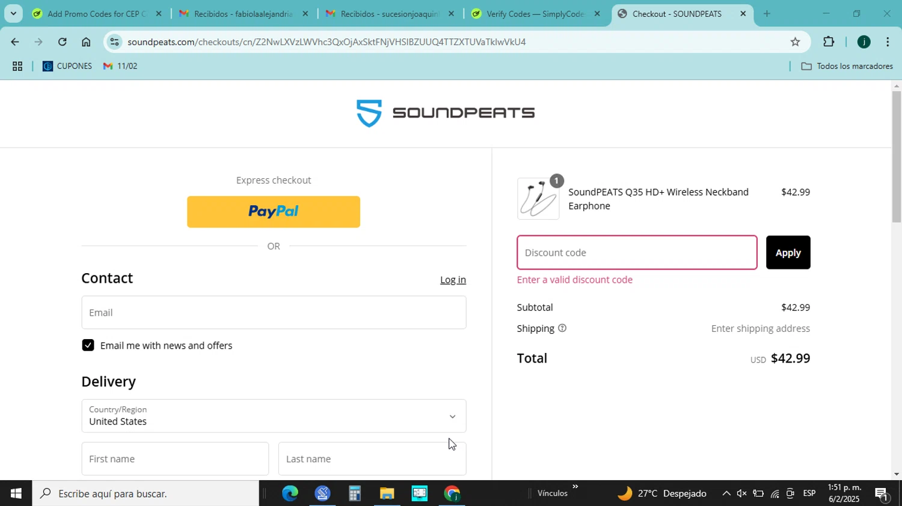Screen dimensions: 902x506
Task: Pay with PayPal express checkout
Action: 274,212
